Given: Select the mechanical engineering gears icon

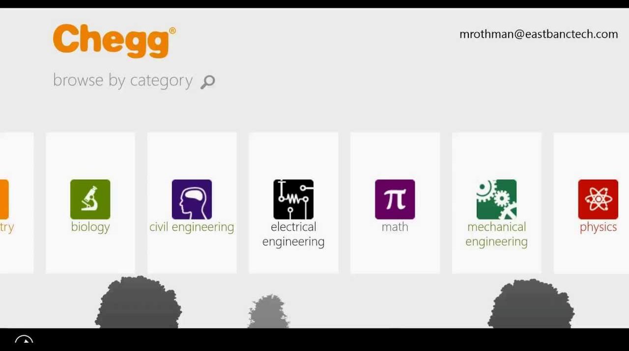Looking at the screenshot, I should coord(496,199).
